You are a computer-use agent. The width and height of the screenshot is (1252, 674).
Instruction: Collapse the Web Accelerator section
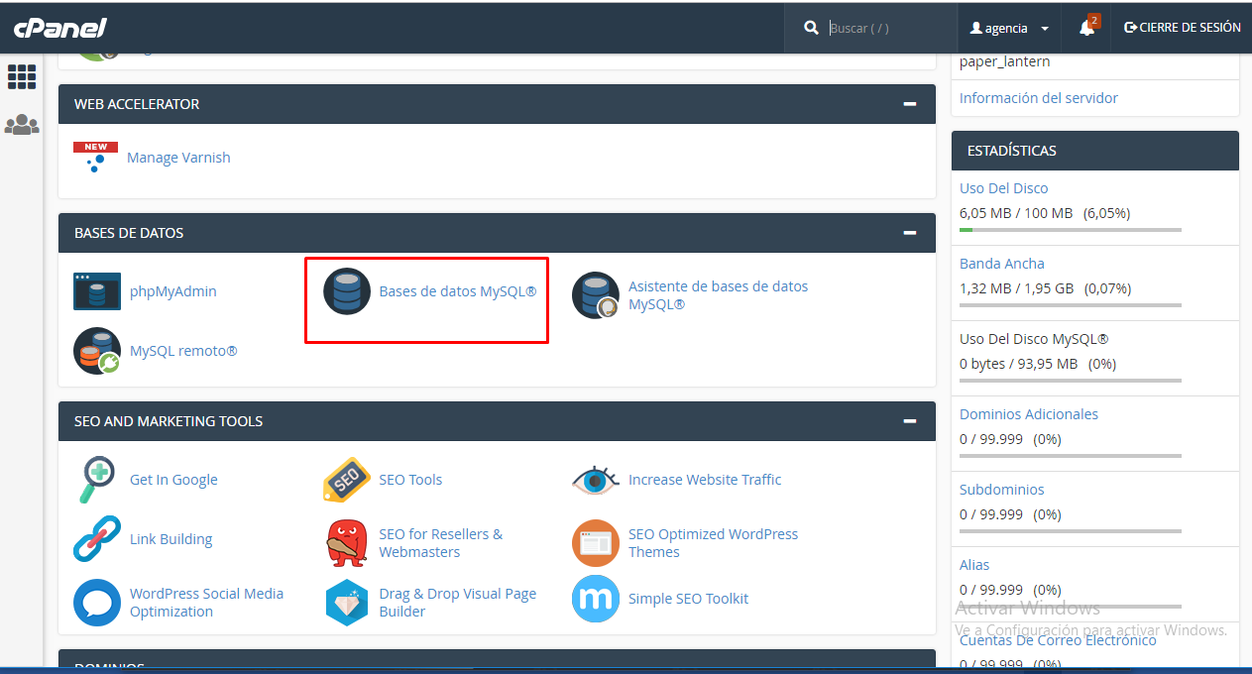click(x=909, y=104)
